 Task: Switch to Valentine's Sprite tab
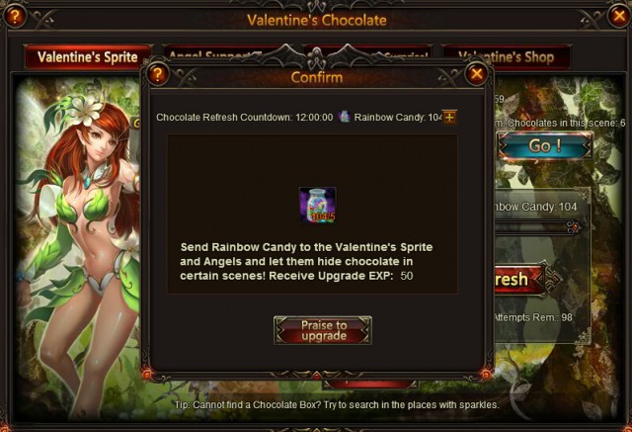88,57
